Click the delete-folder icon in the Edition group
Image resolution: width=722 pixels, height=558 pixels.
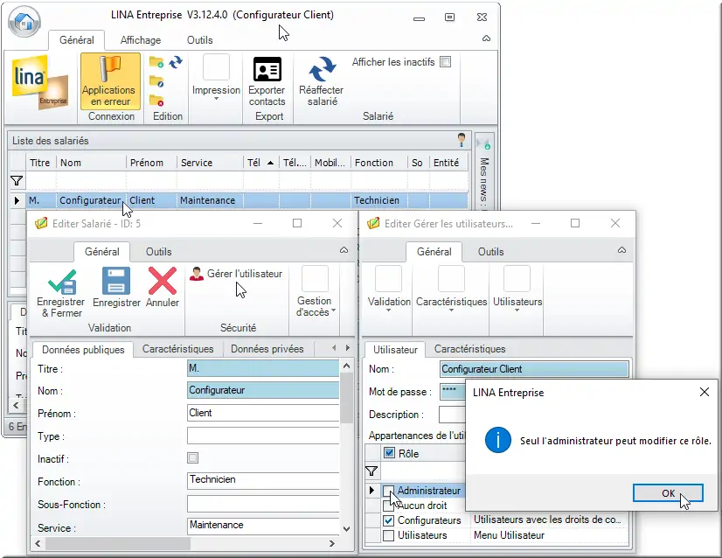156,100
